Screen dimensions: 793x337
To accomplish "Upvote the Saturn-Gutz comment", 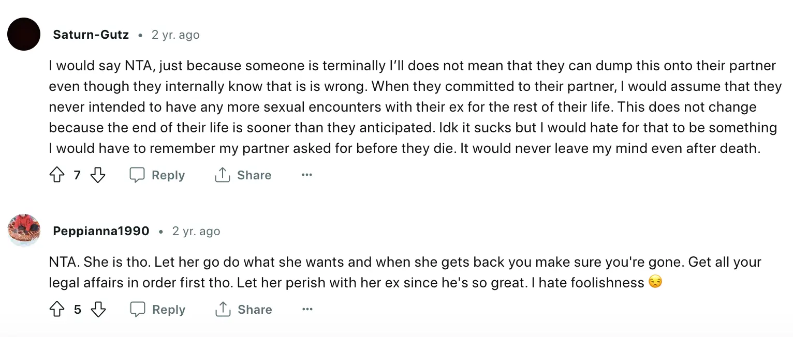I will tap(56, 175).
